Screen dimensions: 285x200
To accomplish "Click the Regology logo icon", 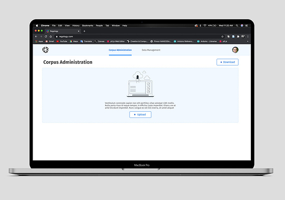I will tap(46, 50).
